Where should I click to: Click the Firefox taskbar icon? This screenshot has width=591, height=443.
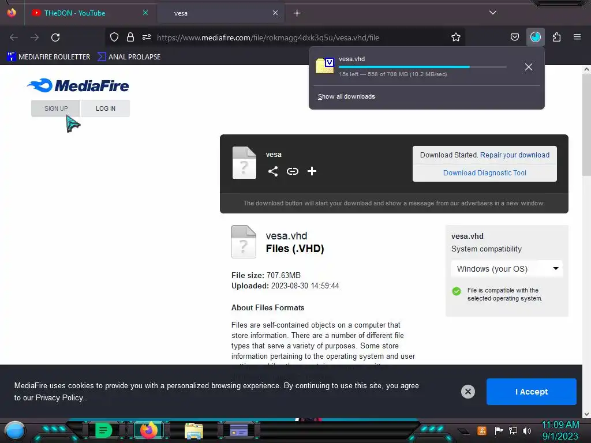pos(148,430)
